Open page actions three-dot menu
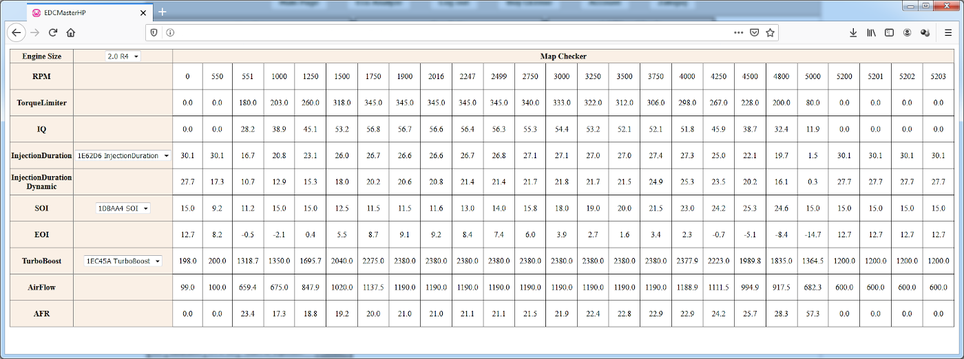 click(738, 32)
